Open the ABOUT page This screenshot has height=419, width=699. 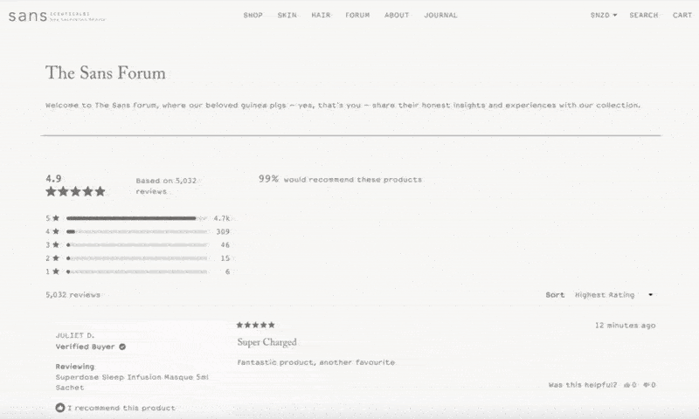(x=397, y=15)
